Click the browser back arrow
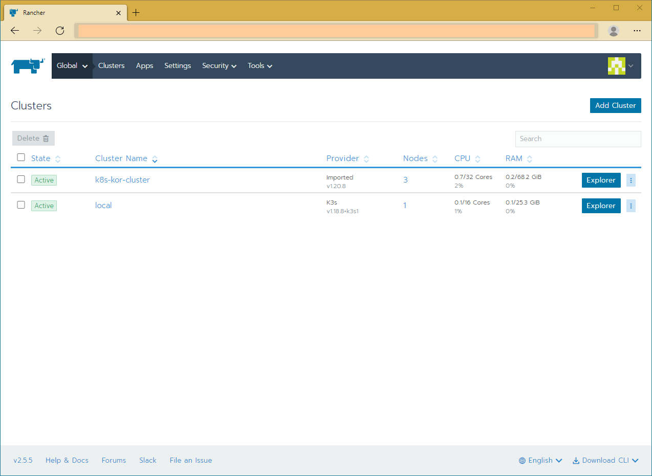Screen dimensions: 652x476 15,31
